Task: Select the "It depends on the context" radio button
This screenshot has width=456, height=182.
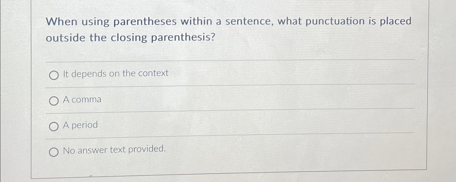Action: (54, 75)
